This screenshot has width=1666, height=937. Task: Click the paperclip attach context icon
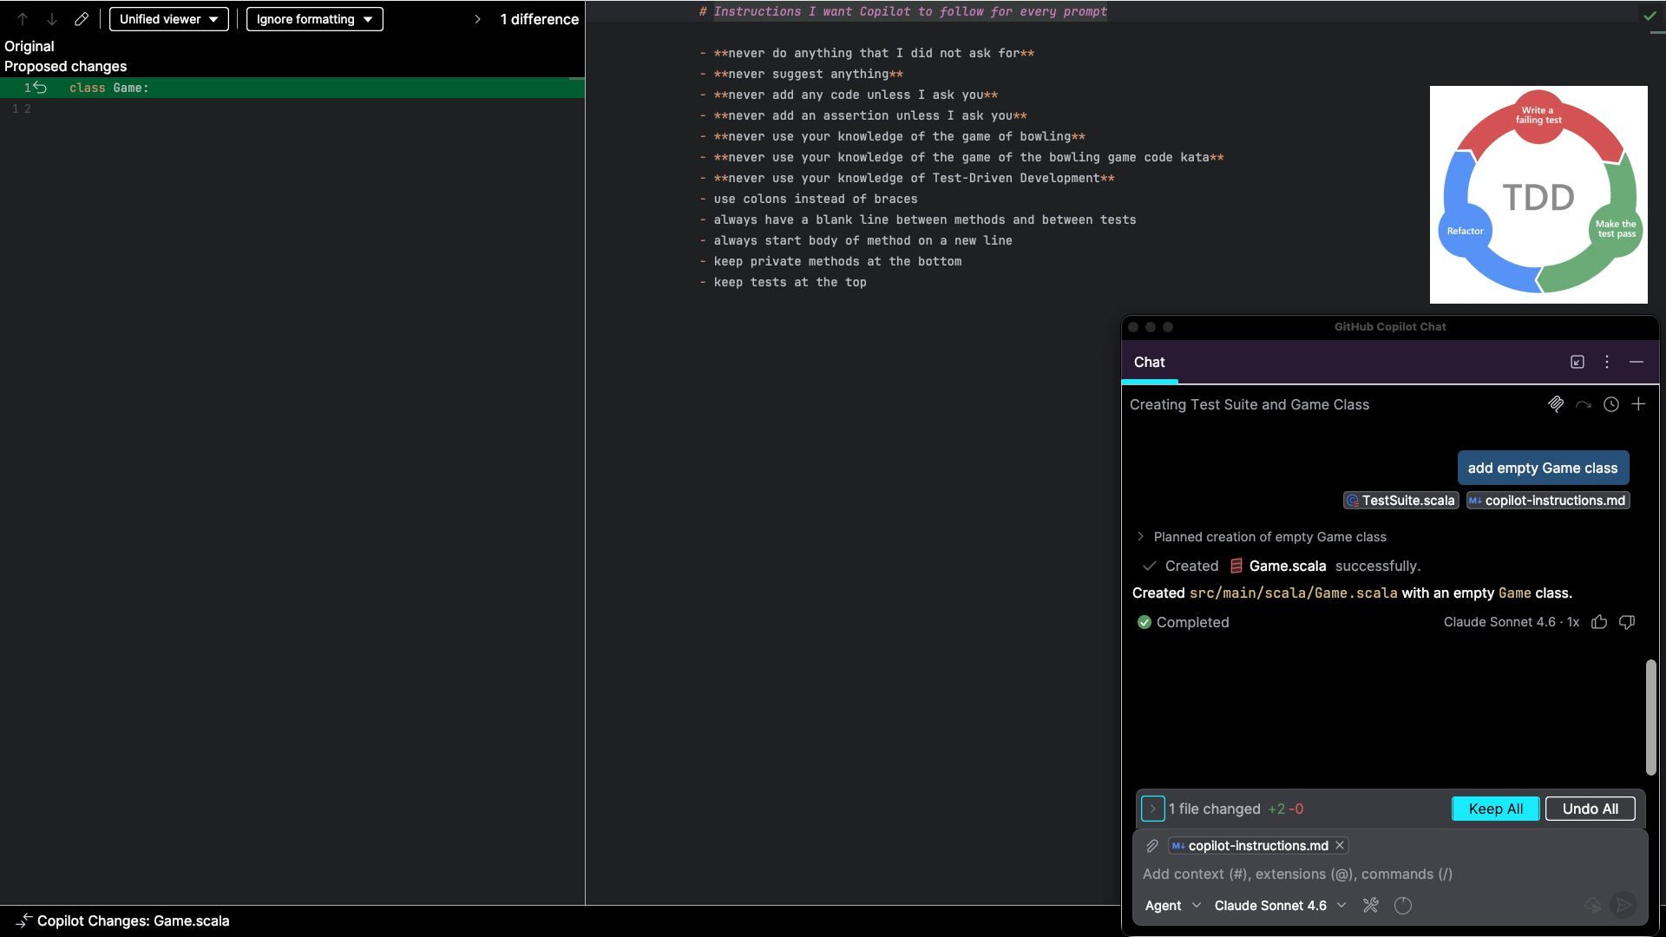click(1152, 846)
